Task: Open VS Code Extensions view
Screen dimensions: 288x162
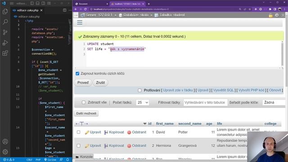Action: pyautogui.click(x=5, y=53)
